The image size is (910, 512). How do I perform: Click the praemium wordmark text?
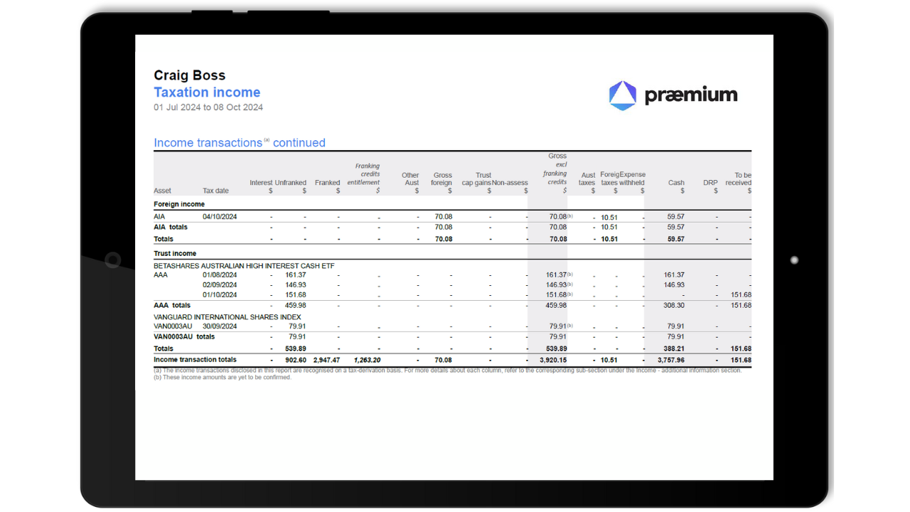tap(691, 95)
